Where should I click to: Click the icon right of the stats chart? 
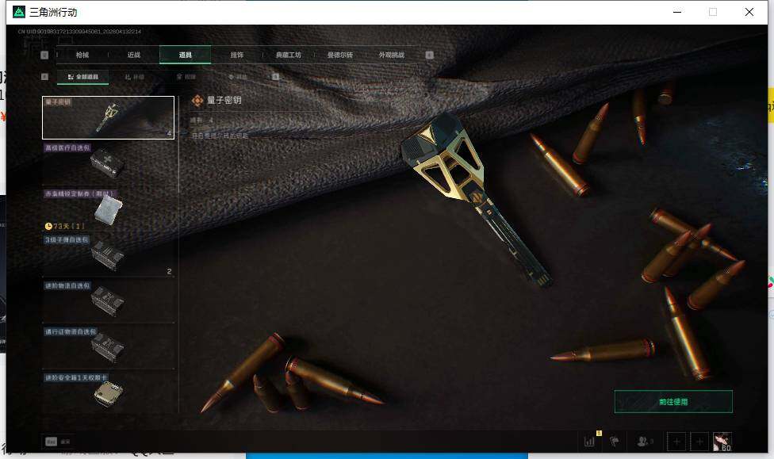click(x=615, y=442)
